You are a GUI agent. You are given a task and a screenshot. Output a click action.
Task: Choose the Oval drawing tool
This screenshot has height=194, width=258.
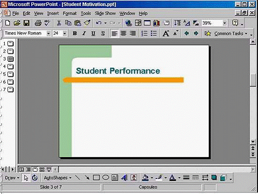click(x=105, y=178)
